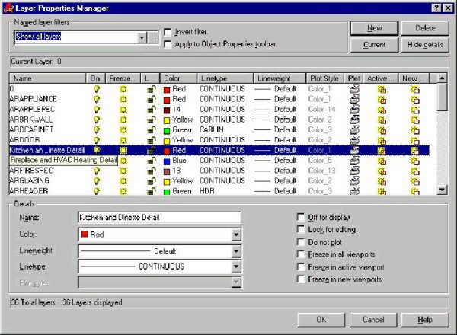Check the Do not plot option
Viewport: 457px width, 335px height.
tap(301, 242)
